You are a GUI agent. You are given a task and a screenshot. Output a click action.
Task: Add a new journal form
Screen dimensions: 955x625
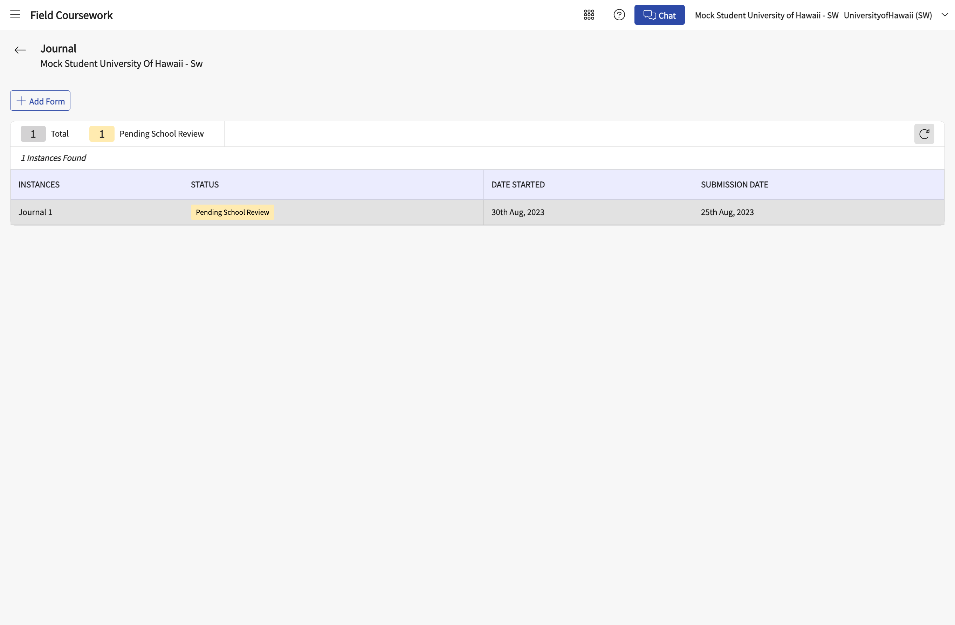coord(40,101)
